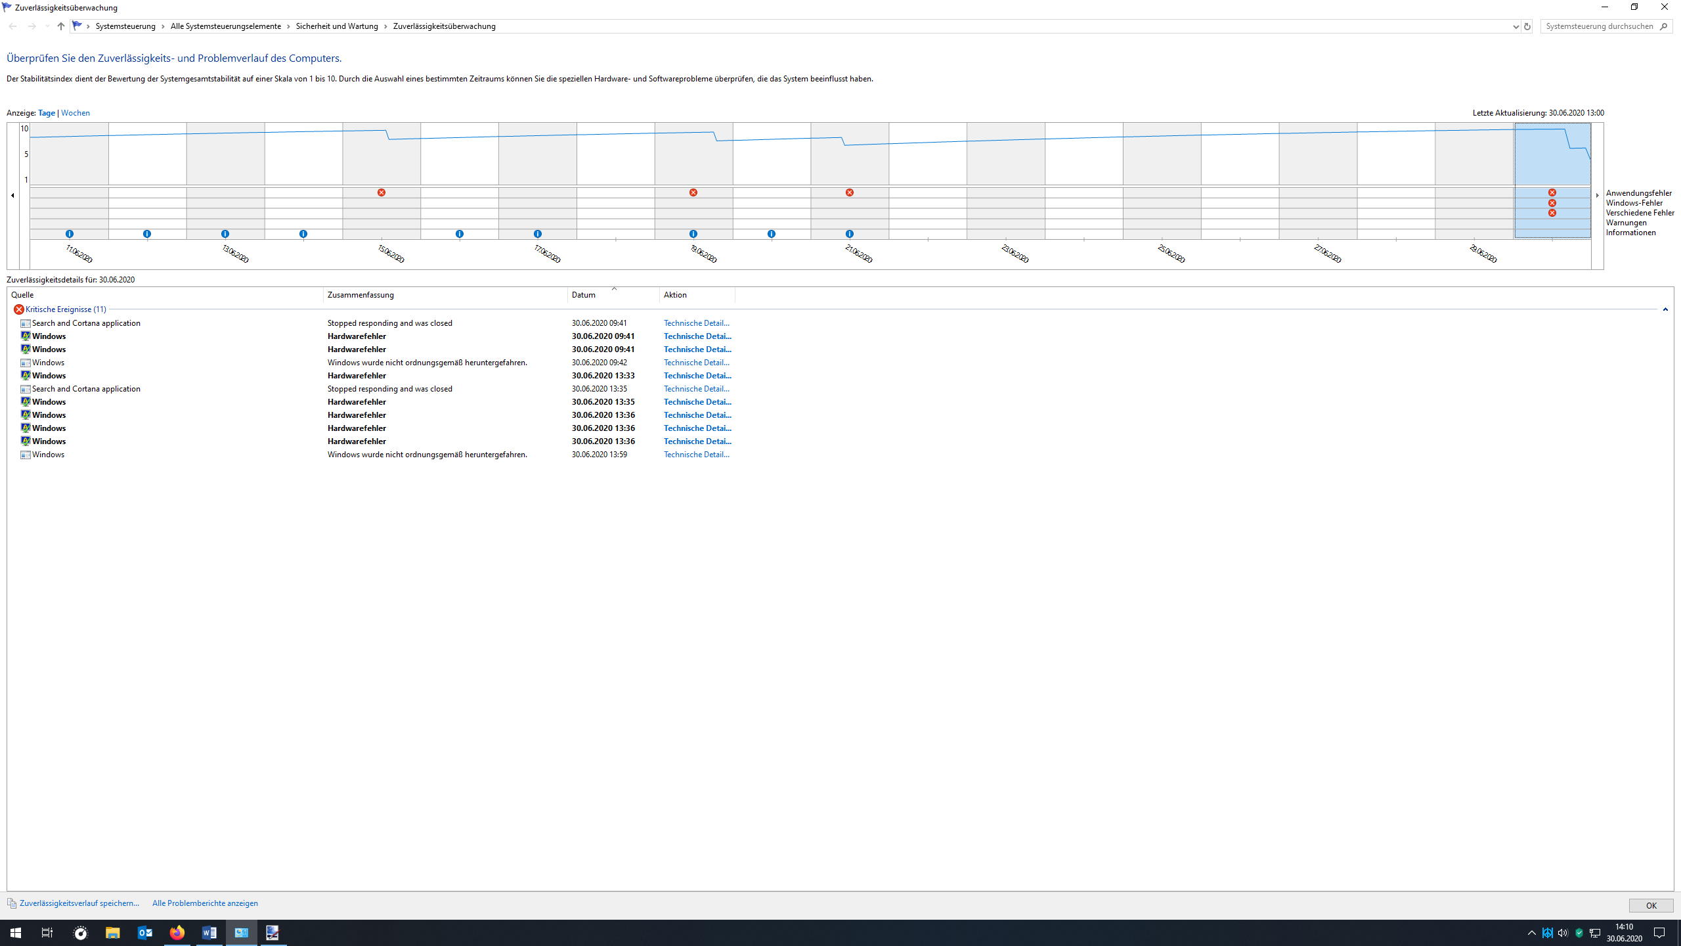The width and height of the screenshot is (1681, 946).
Task: Open Firefox from the taskbar
Action: [177, 933]
